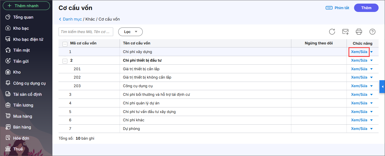
Task: Collapse the row 2 Chi phí thiết bị đầu tư
Action: coord(65,61)
